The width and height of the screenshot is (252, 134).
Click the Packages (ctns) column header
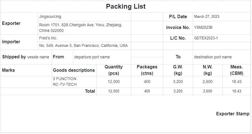tap(147, 70)
